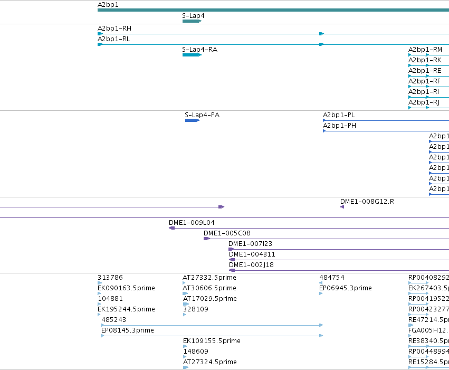Select the 485243 spliced EST

(212, 325)
